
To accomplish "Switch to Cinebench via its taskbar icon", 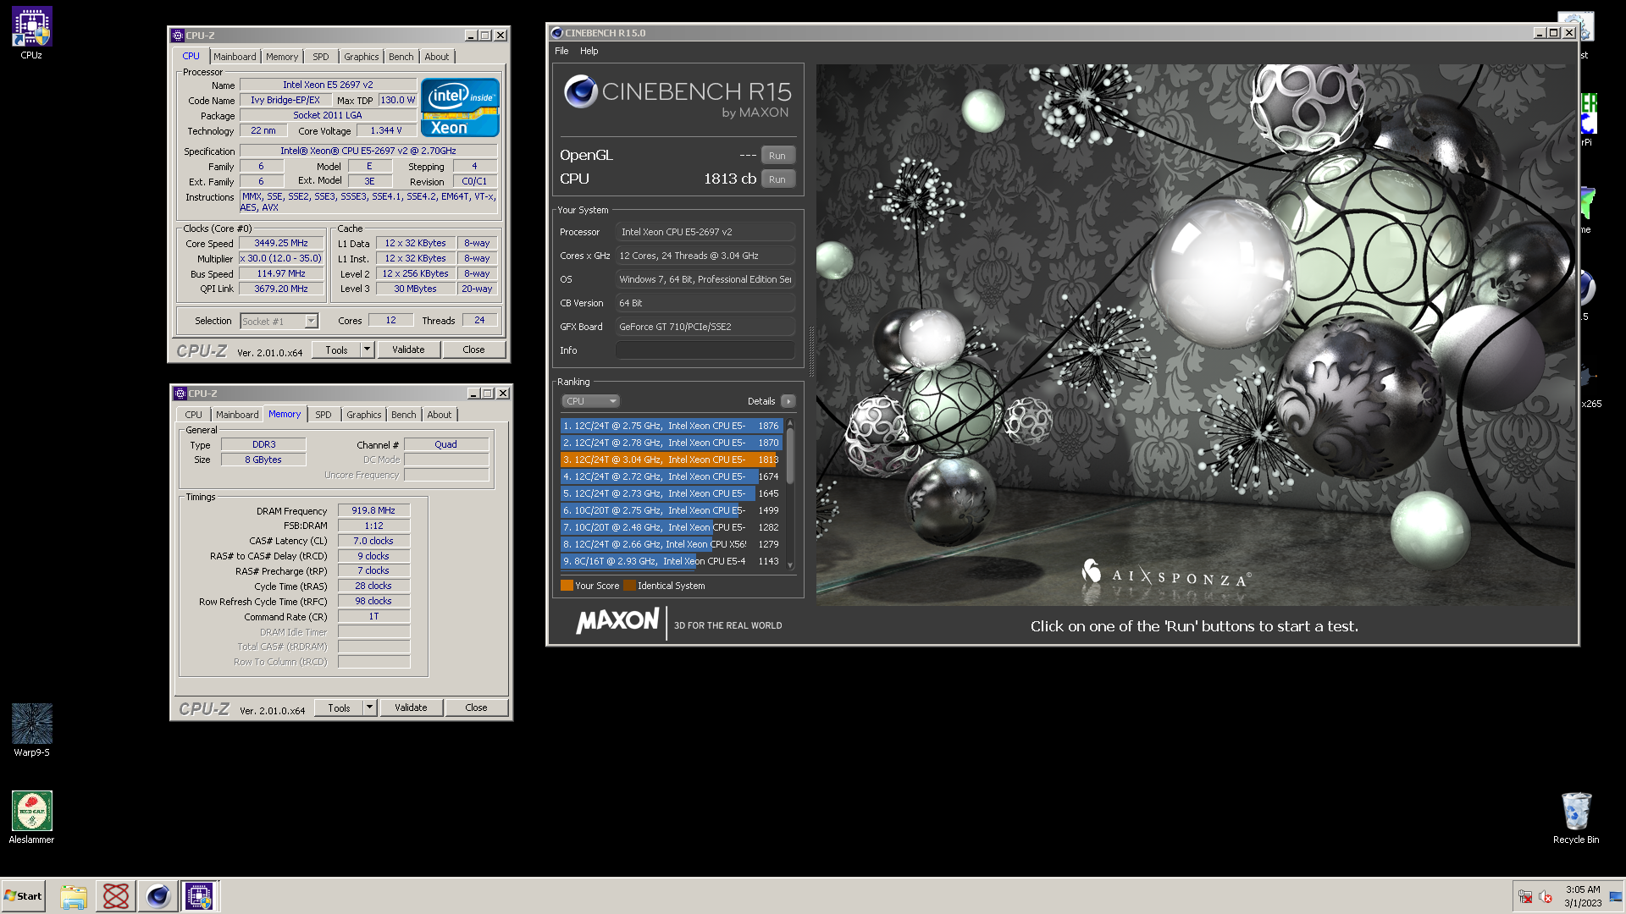I will pyautogui.click(x=158, y=896).
